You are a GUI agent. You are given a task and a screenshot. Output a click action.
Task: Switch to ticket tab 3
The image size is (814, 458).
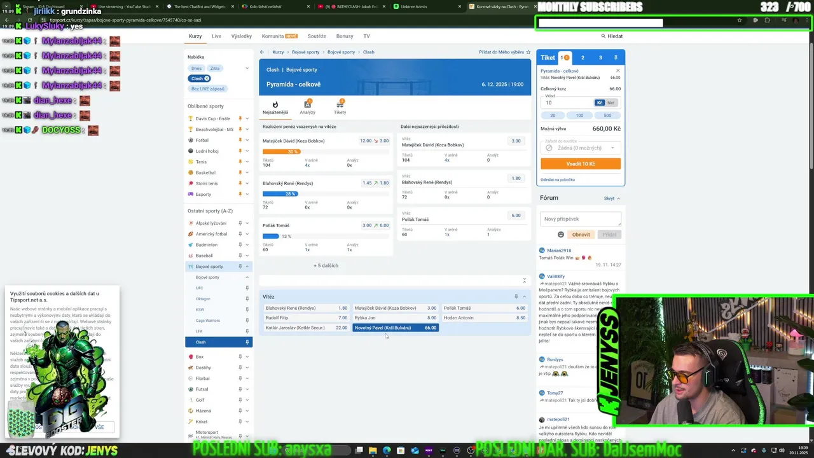(600, 58)
